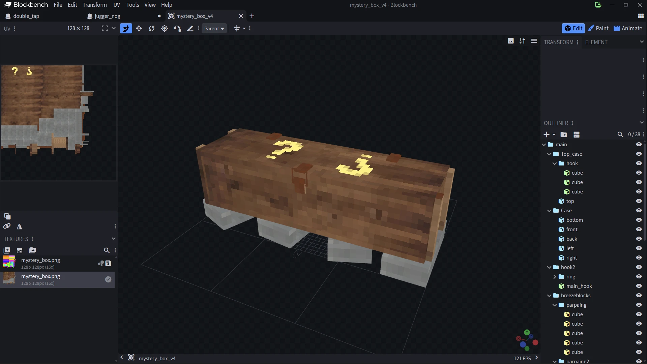Switch to the jugger_nog tab
The width and height of the screenshot is (647, 364).
point(108,16)
